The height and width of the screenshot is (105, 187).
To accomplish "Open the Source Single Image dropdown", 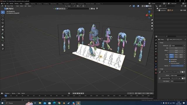I will (x=178, y=75).
